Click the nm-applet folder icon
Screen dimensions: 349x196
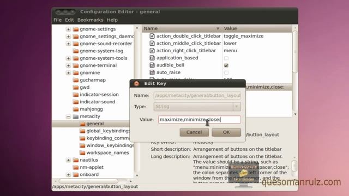click(x=76, y=167)
